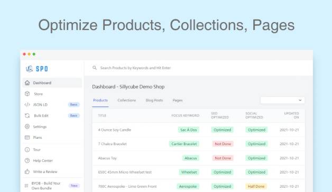Open the filter dropdown beside the tabs
Viewport: 332px width, 192px height.
pyautogui.click(x=282, y=100)
